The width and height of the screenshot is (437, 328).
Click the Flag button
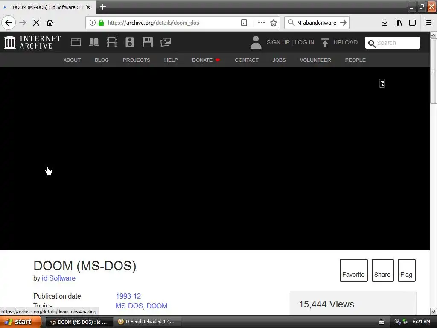pyautogui.click(x=406, y=270)
